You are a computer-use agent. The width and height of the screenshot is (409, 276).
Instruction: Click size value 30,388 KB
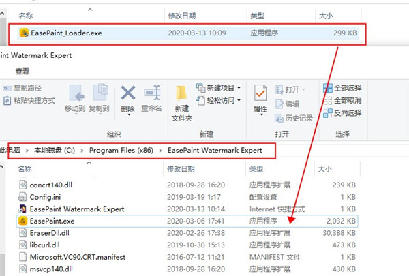(x=339, y=233)
